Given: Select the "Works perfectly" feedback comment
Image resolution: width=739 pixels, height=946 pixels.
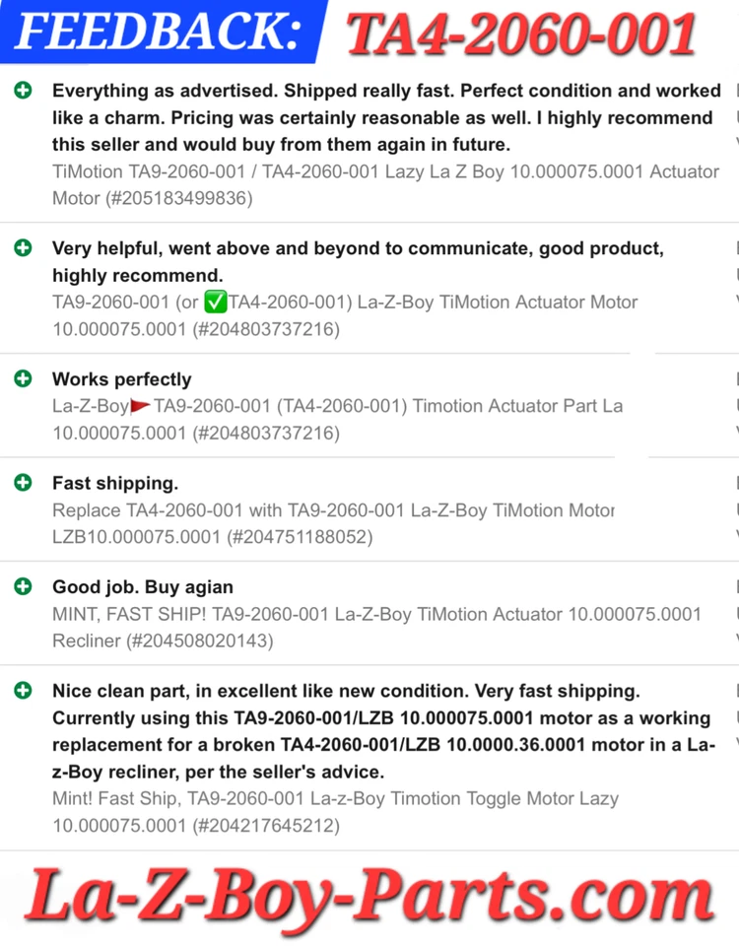Looking at the screenshot, I should tap(122, 379).
